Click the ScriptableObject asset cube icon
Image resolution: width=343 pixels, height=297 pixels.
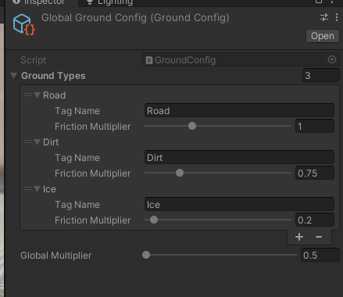pyautogui.click(x=24, y=24)
